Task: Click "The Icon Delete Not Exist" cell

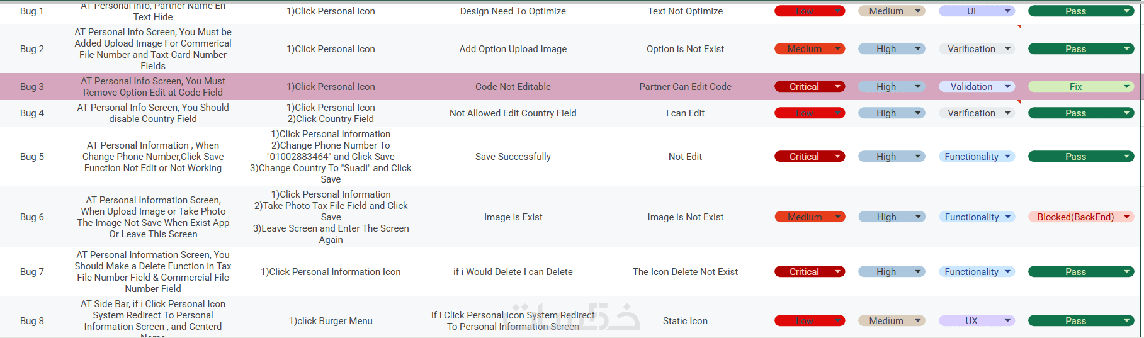Action: [x=685, y=272]
